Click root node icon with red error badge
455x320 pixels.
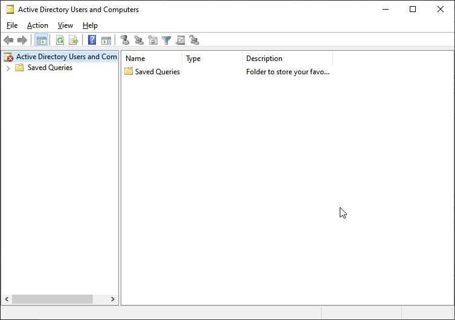(x=8, y=57)
